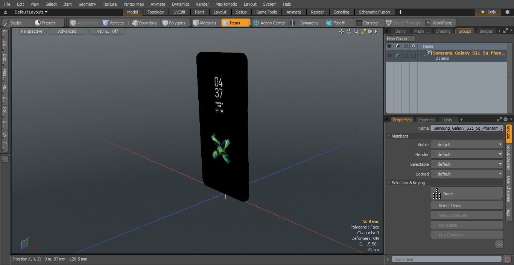Click the viewport play arrow icon
The width and height of the screenshot is (514, 265).
click(376, 32)
